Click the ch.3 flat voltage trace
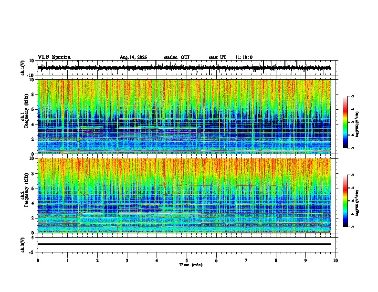Screen dimensions: 378x292 pos(184,244)
